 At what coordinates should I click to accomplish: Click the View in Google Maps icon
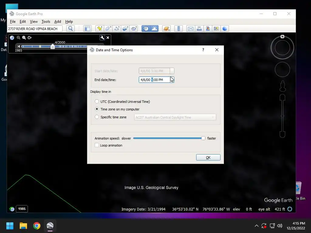(x=216, y=29)
